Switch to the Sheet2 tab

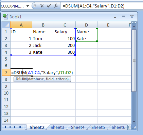point(37,127)
